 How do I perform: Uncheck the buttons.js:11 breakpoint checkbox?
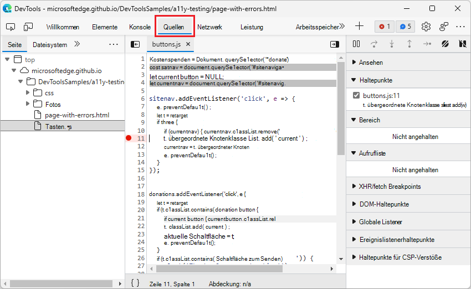tap(356, 95)
